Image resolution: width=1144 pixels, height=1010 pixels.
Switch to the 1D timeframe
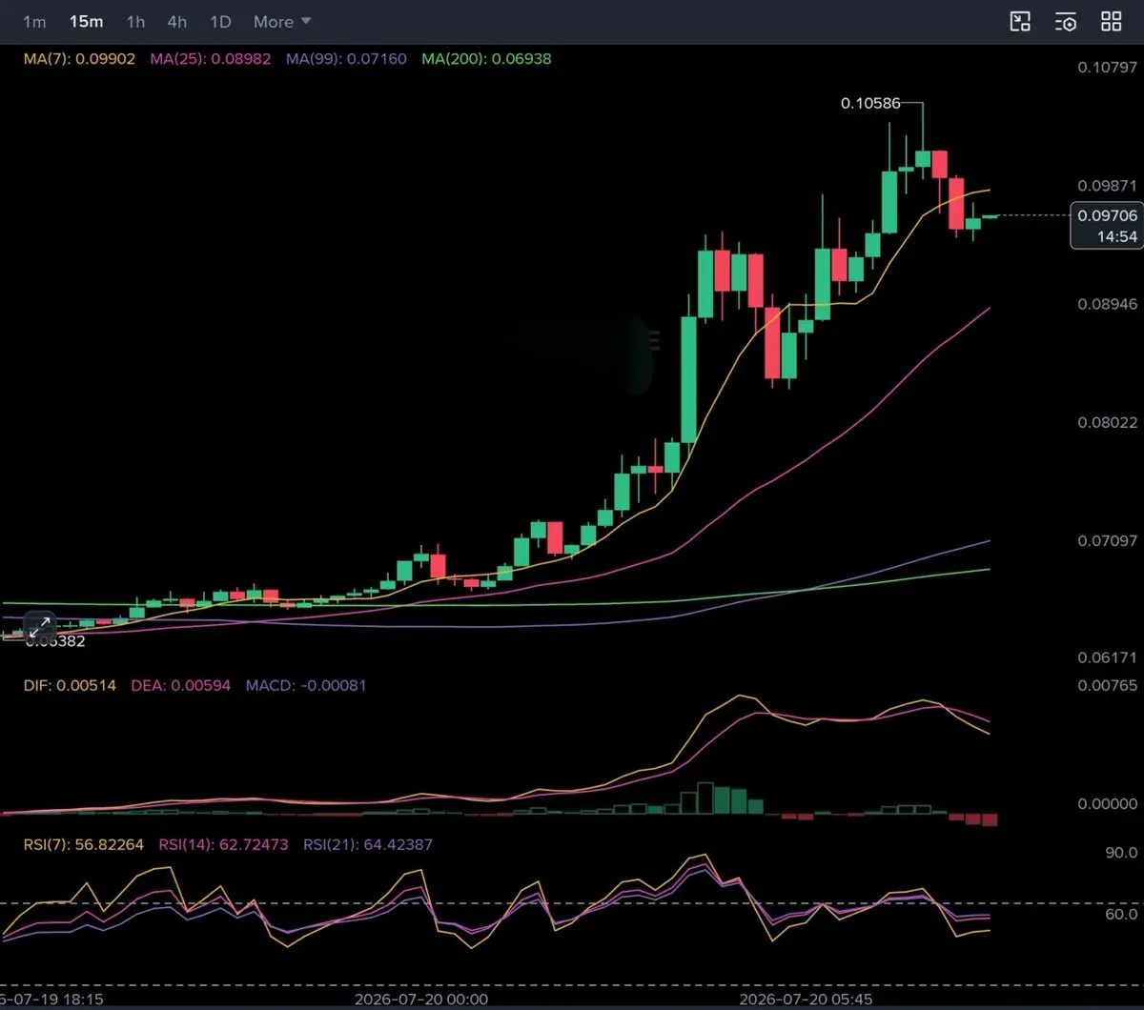click(x=220, y=21)
